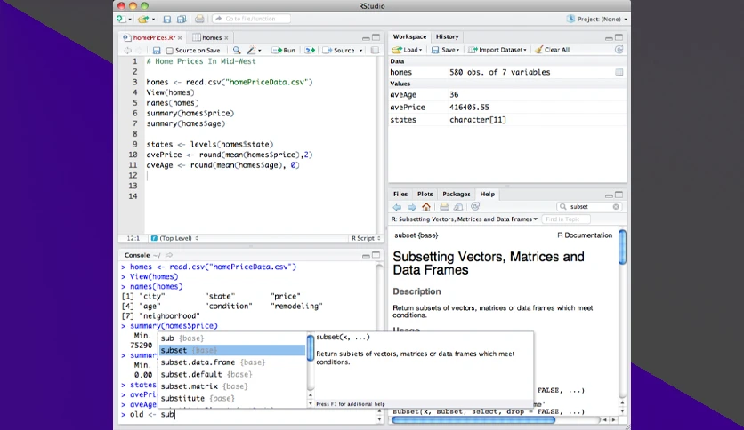Screen dimensions: 744x430
Task: Clear the Help search field
Action: coord(616,207)
